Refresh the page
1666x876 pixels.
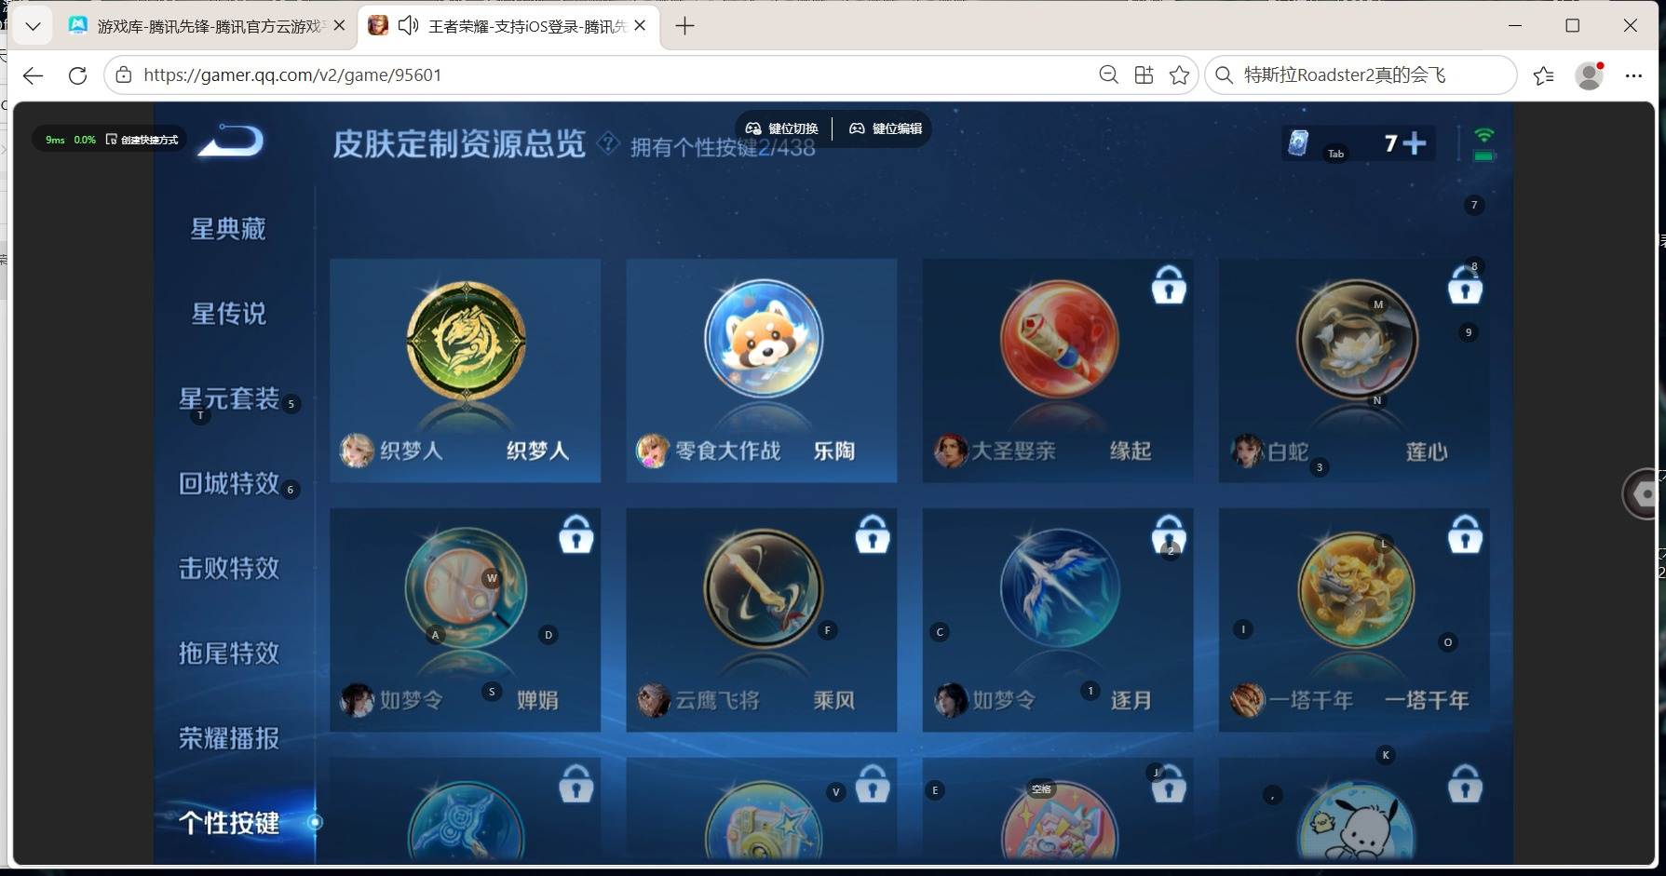coord(77,75)
